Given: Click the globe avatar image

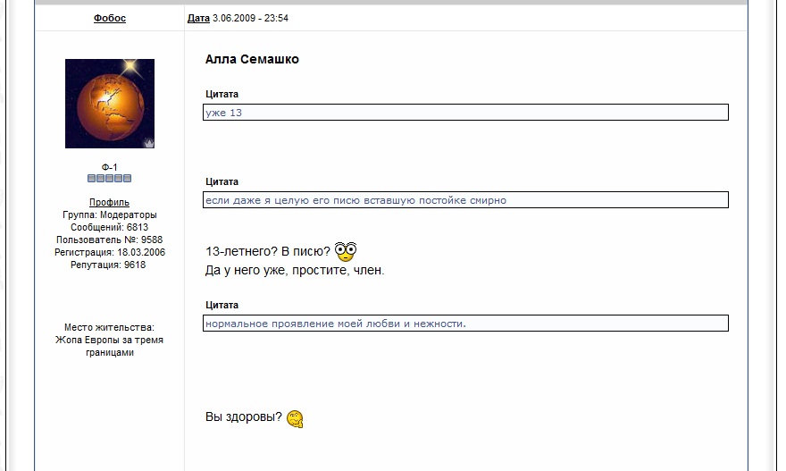Looking at the screenshot, I should [109, 103].
